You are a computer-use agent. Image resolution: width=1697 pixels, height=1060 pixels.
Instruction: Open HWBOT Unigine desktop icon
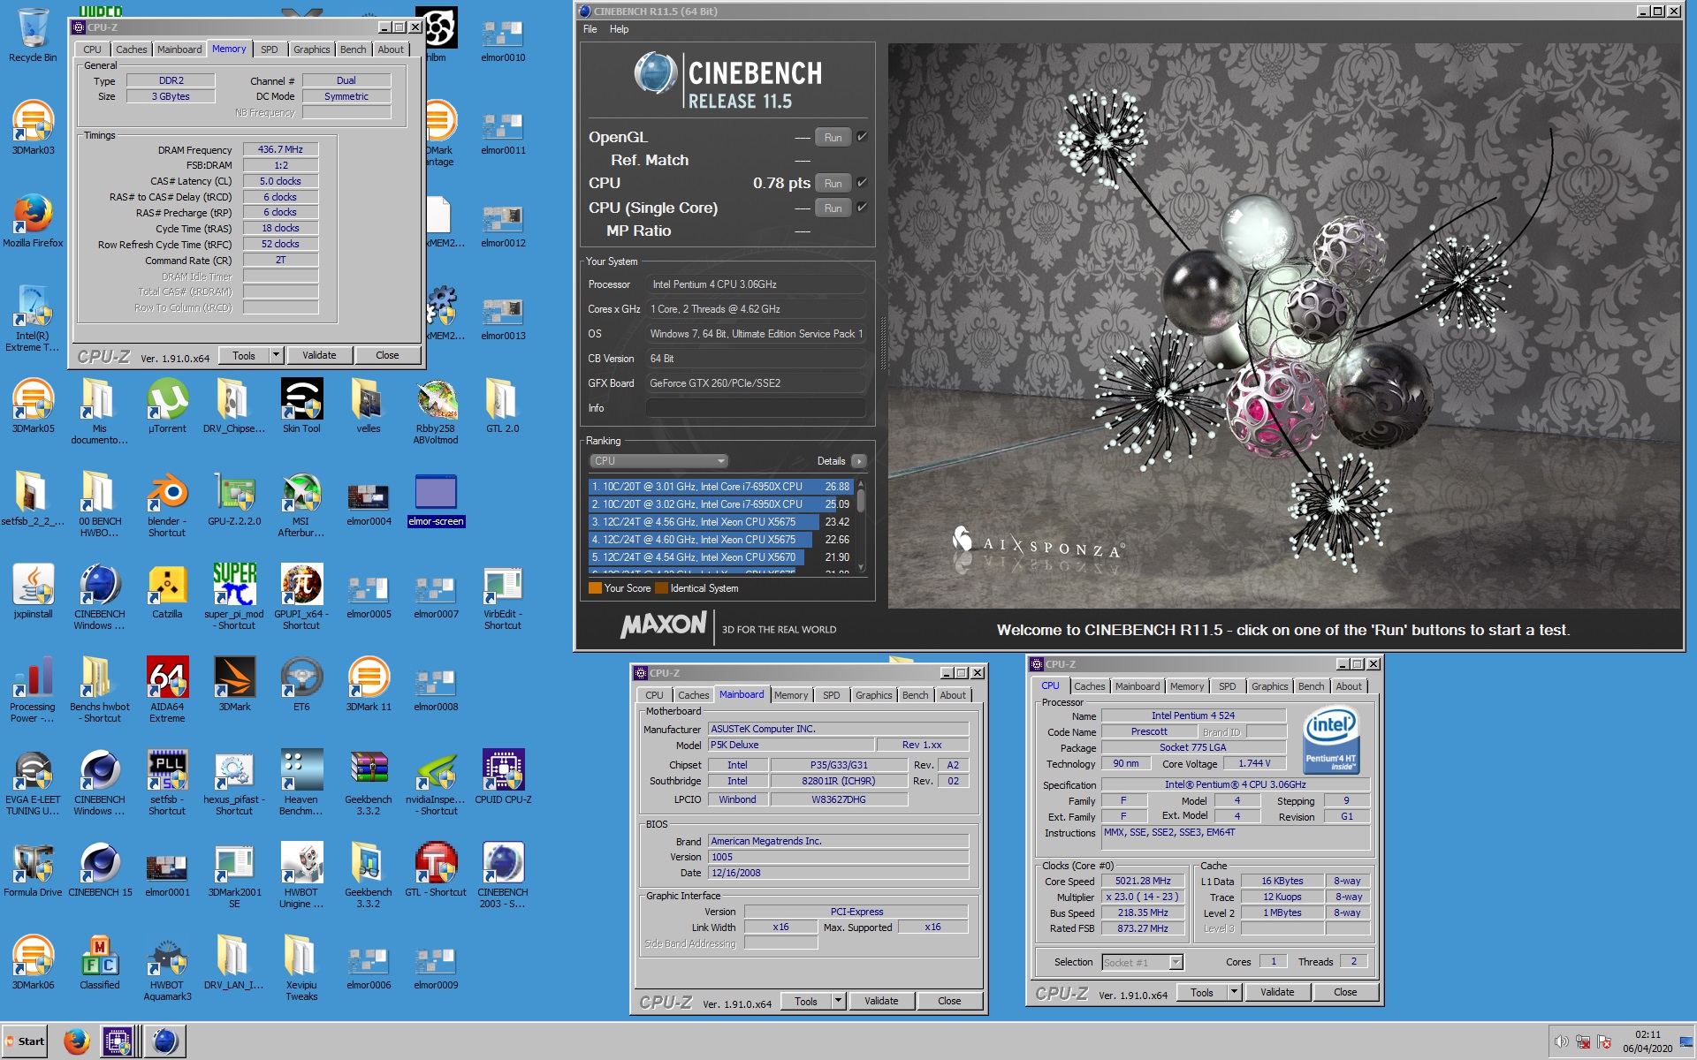301,876
